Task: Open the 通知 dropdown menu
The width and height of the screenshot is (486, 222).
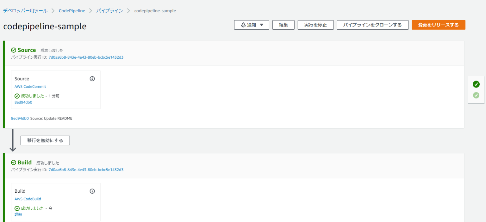Action: coord(252,25)
